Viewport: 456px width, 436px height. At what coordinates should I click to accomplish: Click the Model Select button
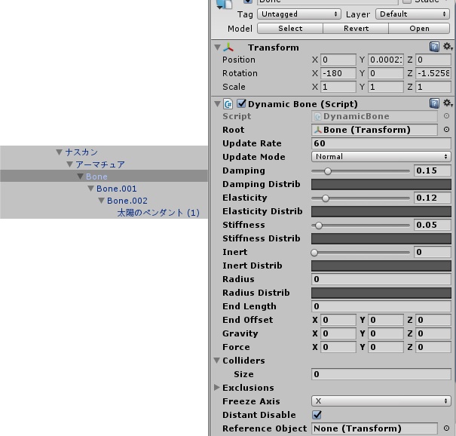[x=290, y=28]
